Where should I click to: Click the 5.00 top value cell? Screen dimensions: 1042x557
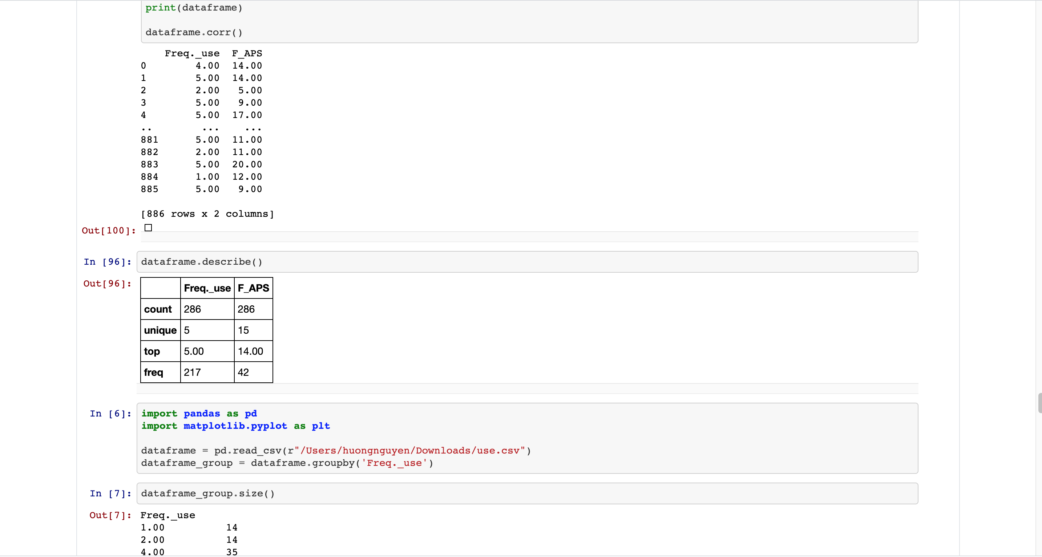click(207, 351)
